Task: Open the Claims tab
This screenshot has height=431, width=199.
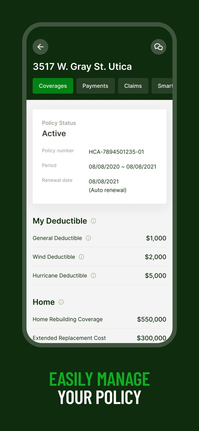Action: (133, 86)
